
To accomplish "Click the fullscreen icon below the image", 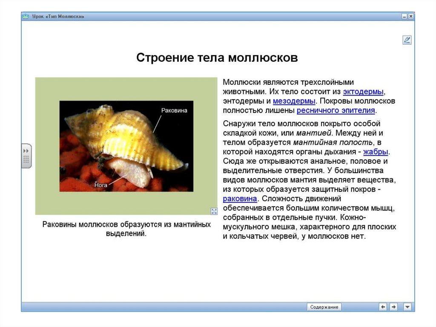I will 214,211.
